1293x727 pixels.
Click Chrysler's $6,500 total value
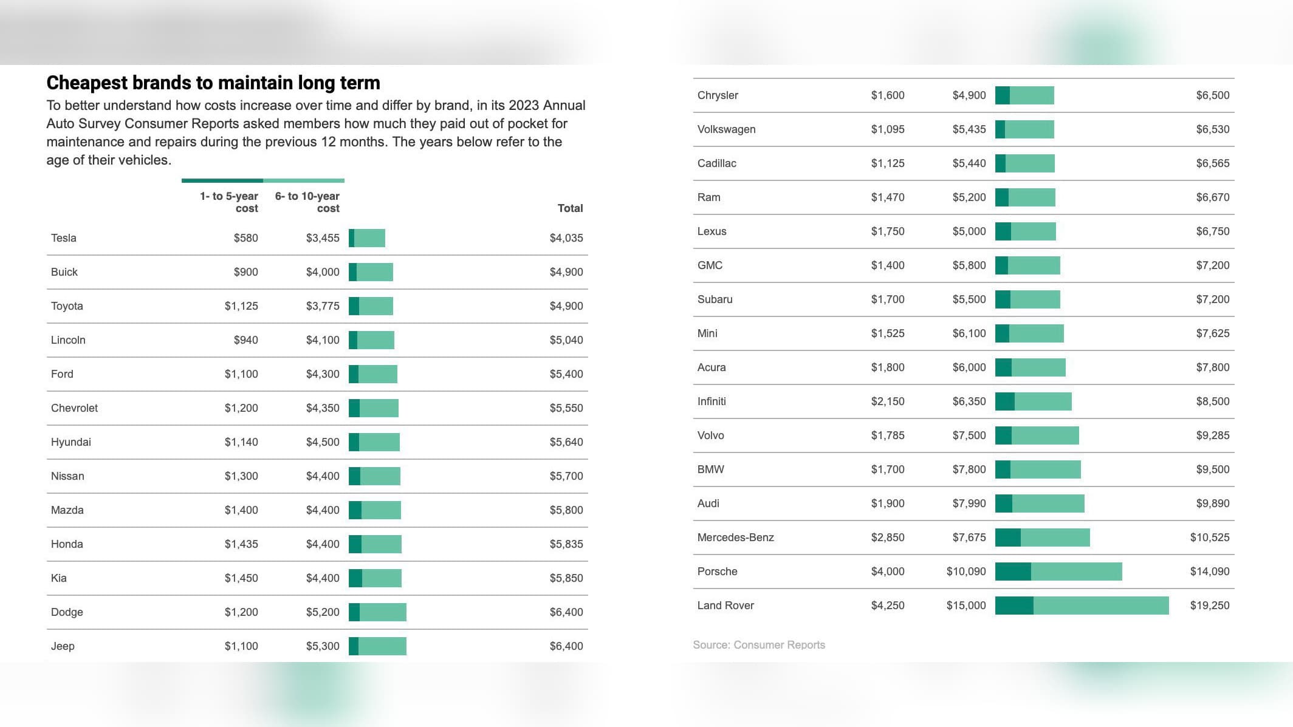[1212, 95]
